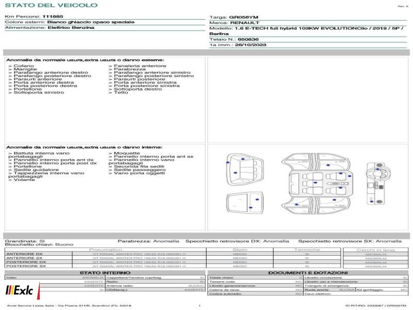The width and height of the screenshot is (413, 310).
Task: Click the dashboard steering wheel diagram
Action: (378, 183)
